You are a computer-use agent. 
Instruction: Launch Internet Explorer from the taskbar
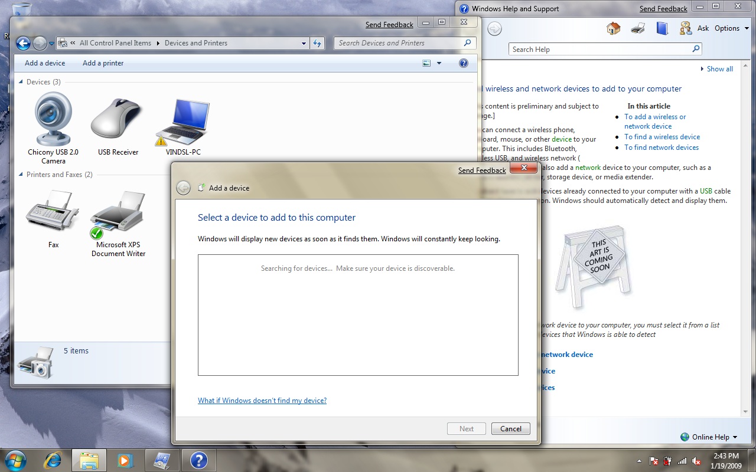[53, 460]
